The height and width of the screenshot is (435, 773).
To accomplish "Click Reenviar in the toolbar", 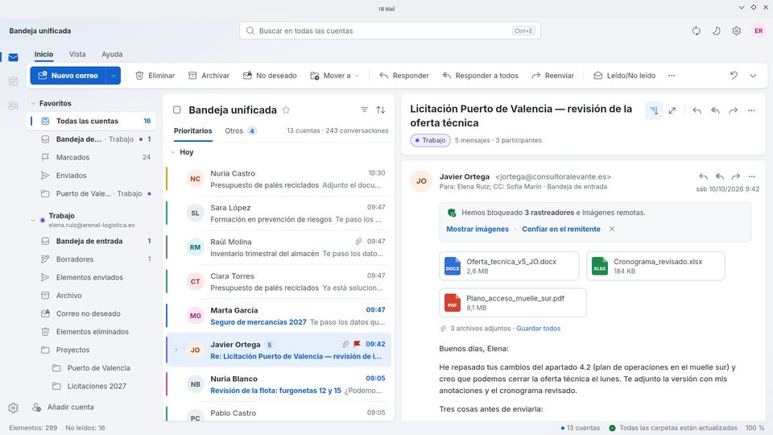I will point(552,76).
